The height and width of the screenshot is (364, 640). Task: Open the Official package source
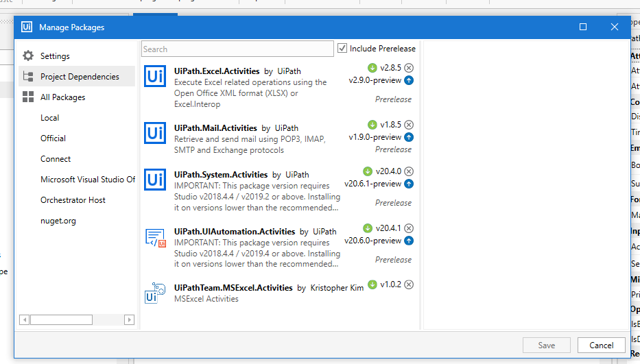[53, 138]
